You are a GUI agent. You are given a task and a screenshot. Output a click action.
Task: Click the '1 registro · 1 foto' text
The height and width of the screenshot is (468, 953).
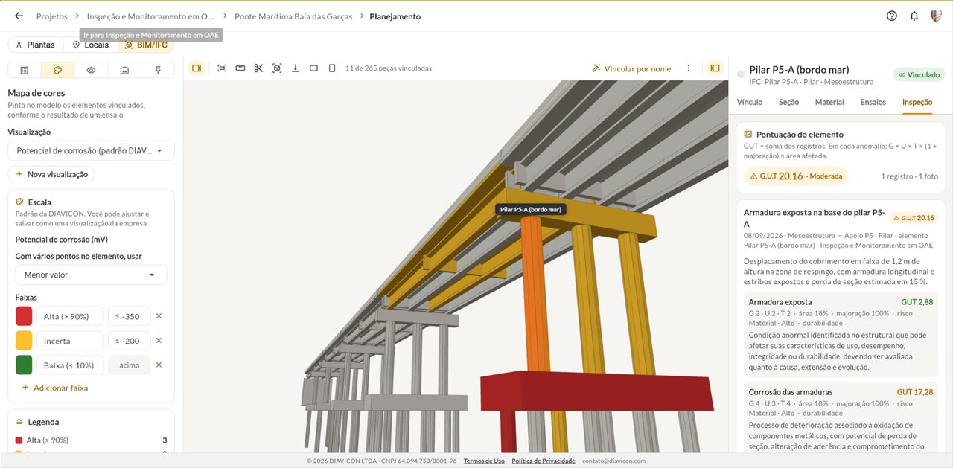pyautogui.click(x=909, y=176)
